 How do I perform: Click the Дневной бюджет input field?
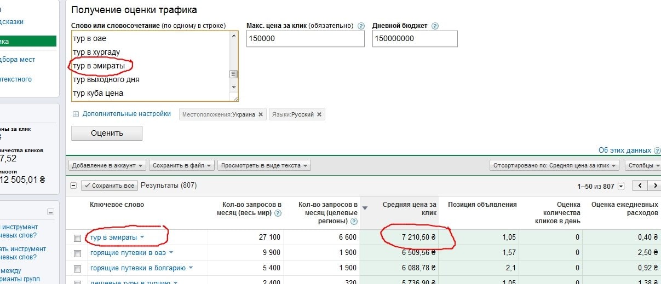coord(415,39)
